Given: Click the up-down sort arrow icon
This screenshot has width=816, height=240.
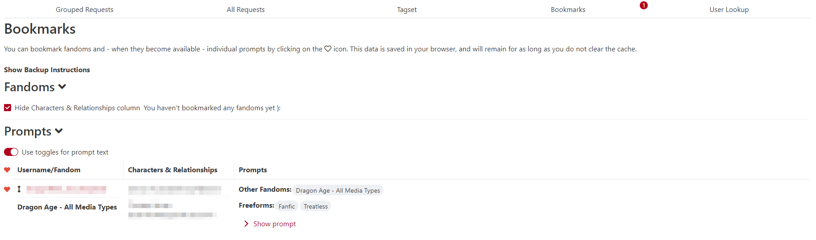Looking at the screenshot, I should coord(19,189).
